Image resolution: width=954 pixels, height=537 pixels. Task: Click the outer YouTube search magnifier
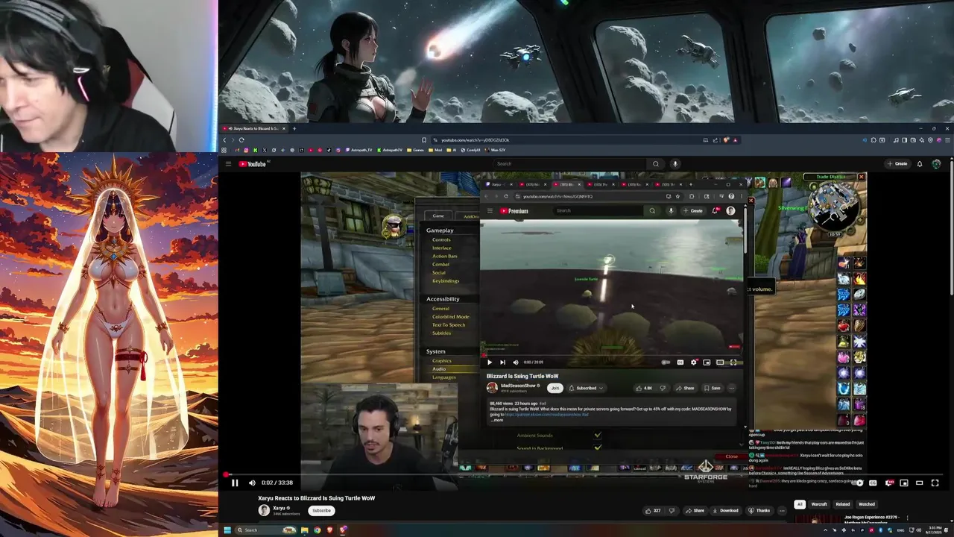656,164
